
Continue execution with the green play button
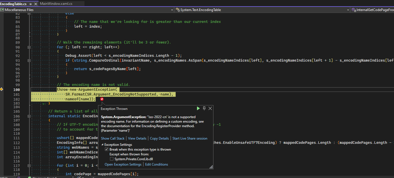(x=198, y=108)
